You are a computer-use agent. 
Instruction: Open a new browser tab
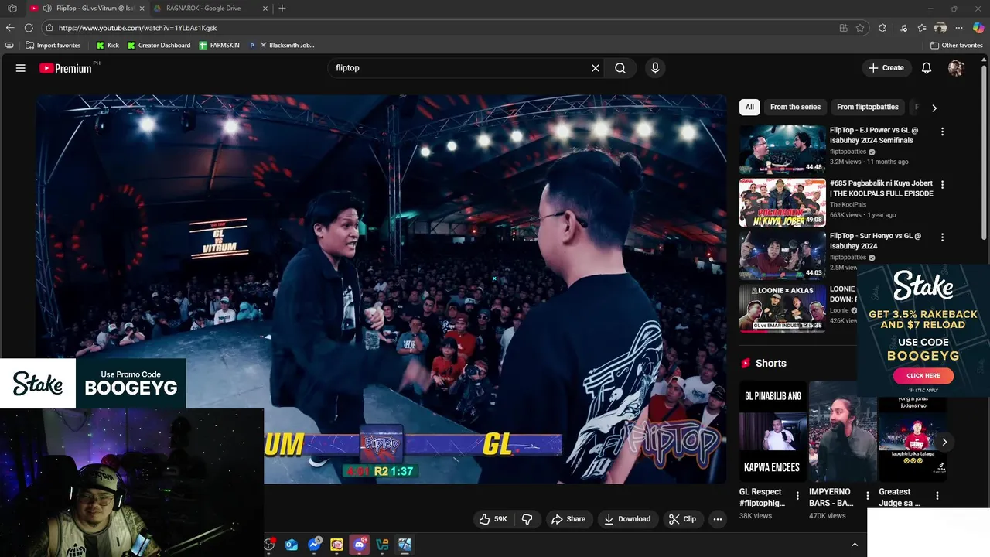(x=282, y=9)
